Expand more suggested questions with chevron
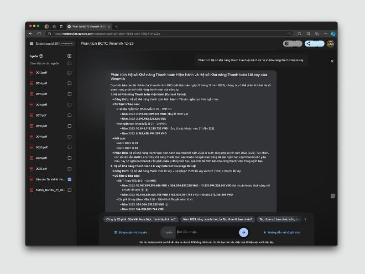Viewport: 365px width, 274px height. tap(305, 219)
